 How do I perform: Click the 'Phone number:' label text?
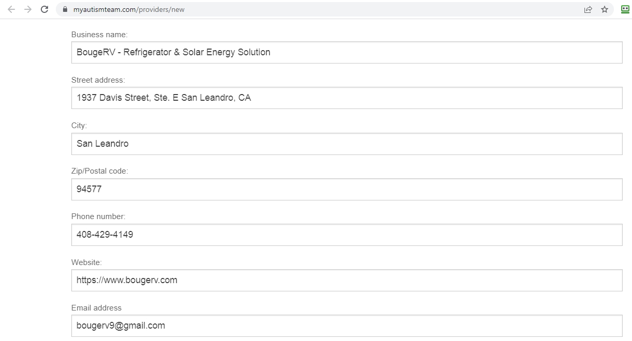click(98, 216)
